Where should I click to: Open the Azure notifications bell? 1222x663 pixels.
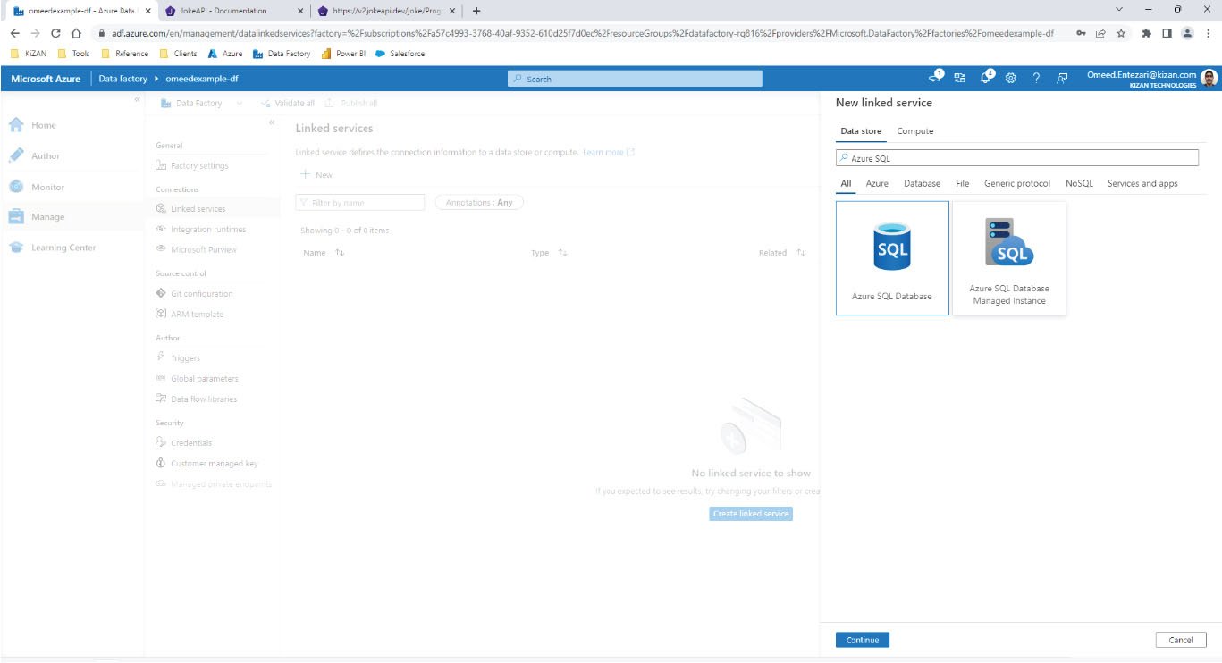986,78
